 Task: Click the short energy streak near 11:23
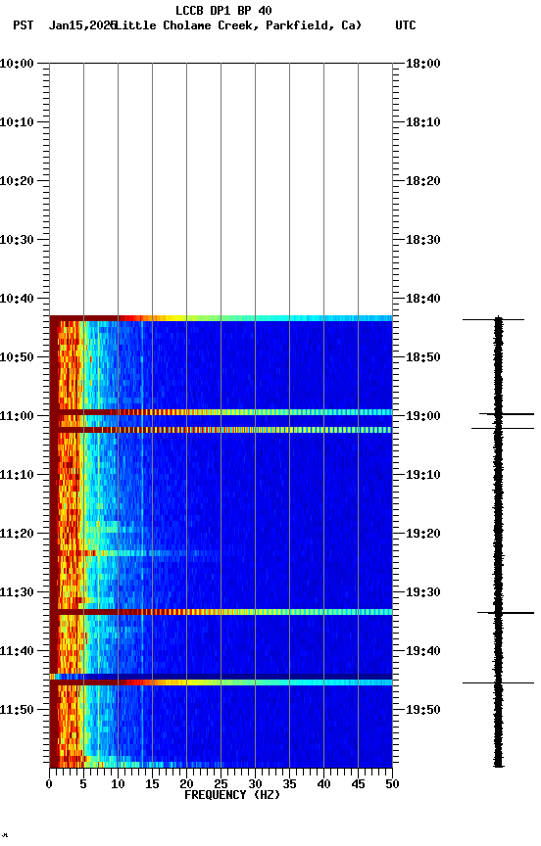tap(135, 553)
